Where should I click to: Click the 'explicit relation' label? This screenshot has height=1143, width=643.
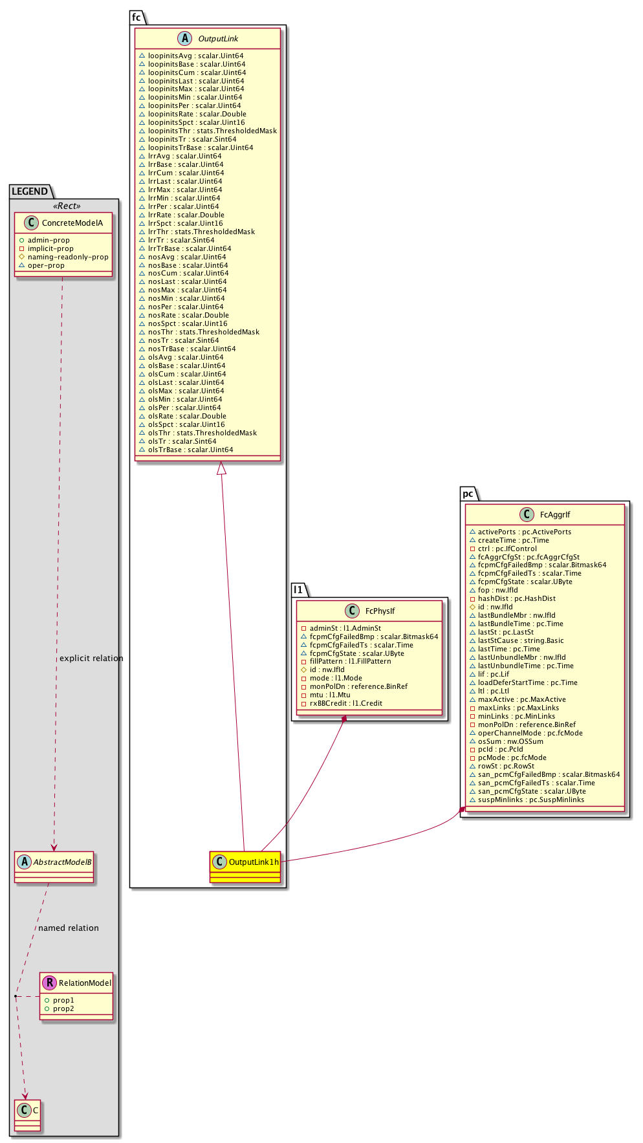(x=91, y=658)
